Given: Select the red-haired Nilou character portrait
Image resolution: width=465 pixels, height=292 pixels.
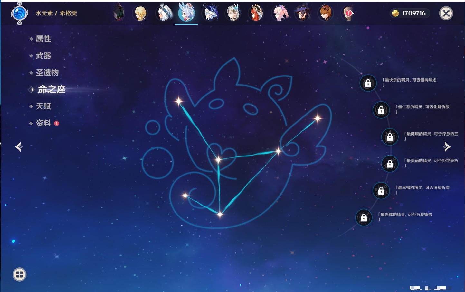Looking at the screenshot, I should click(256, 14).
